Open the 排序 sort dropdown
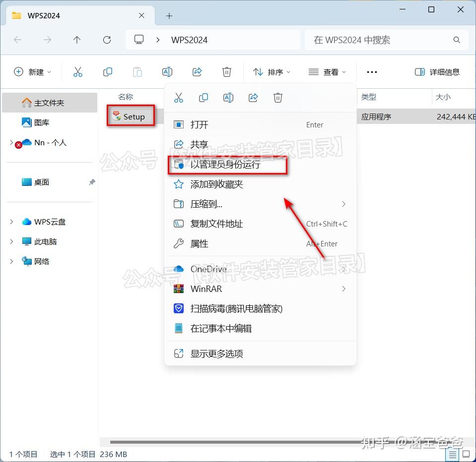Image resolution: width=476 pixels, height=462 pixels. coord(272,71)
